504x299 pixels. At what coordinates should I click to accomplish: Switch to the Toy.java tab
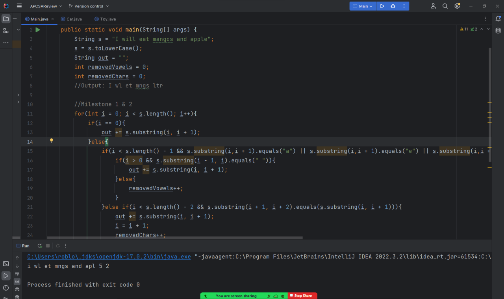pos(107,19)
